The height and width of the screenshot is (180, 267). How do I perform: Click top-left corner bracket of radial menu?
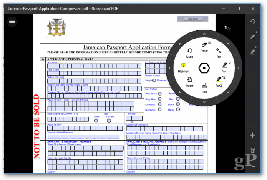click(x=180, y=44)
